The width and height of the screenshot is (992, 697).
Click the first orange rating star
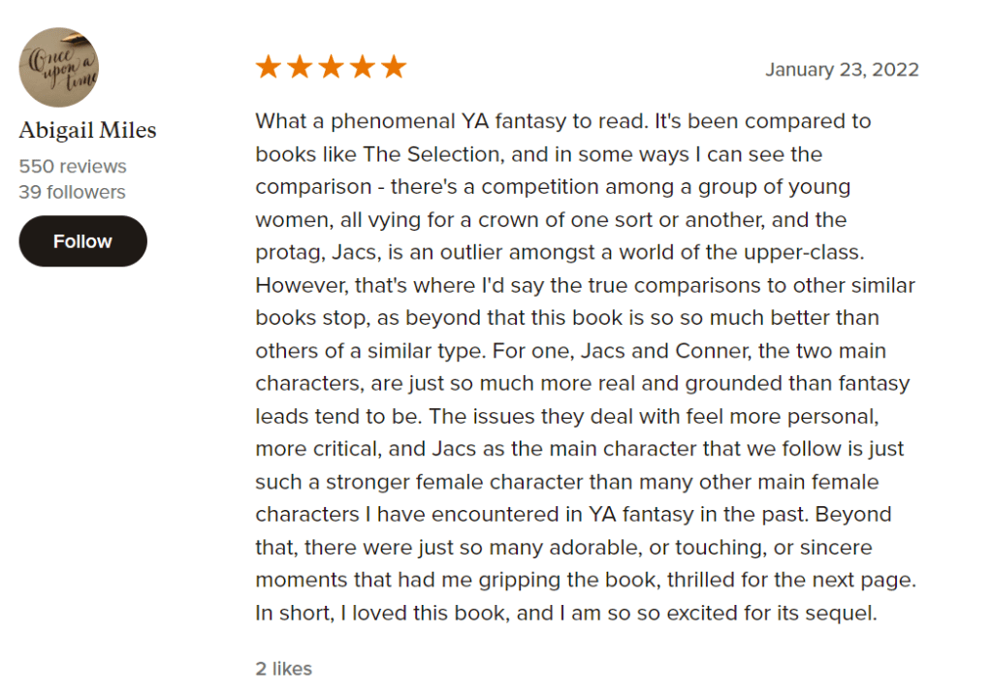pos(269,67)
